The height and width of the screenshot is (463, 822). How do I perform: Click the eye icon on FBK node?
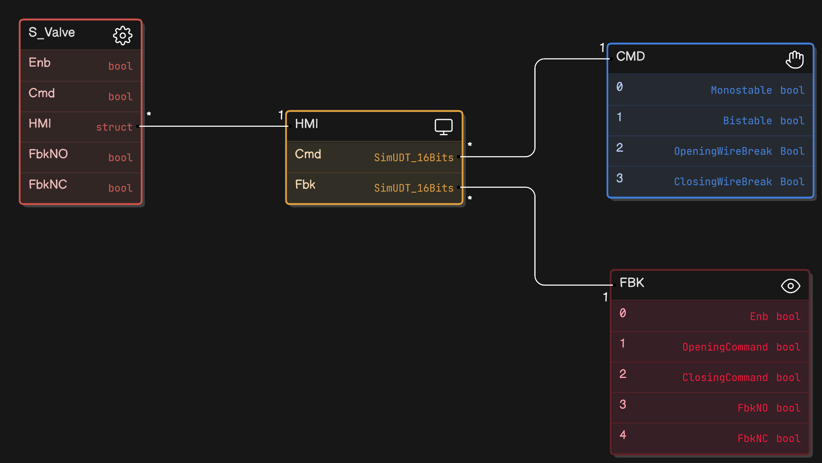point(790,286)
